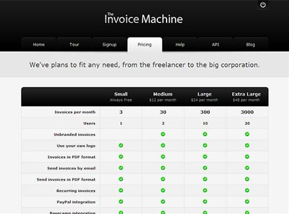Click Large check for Recurring invoices
The width and height of the screenshot is (289, 214).
point(205,190)
